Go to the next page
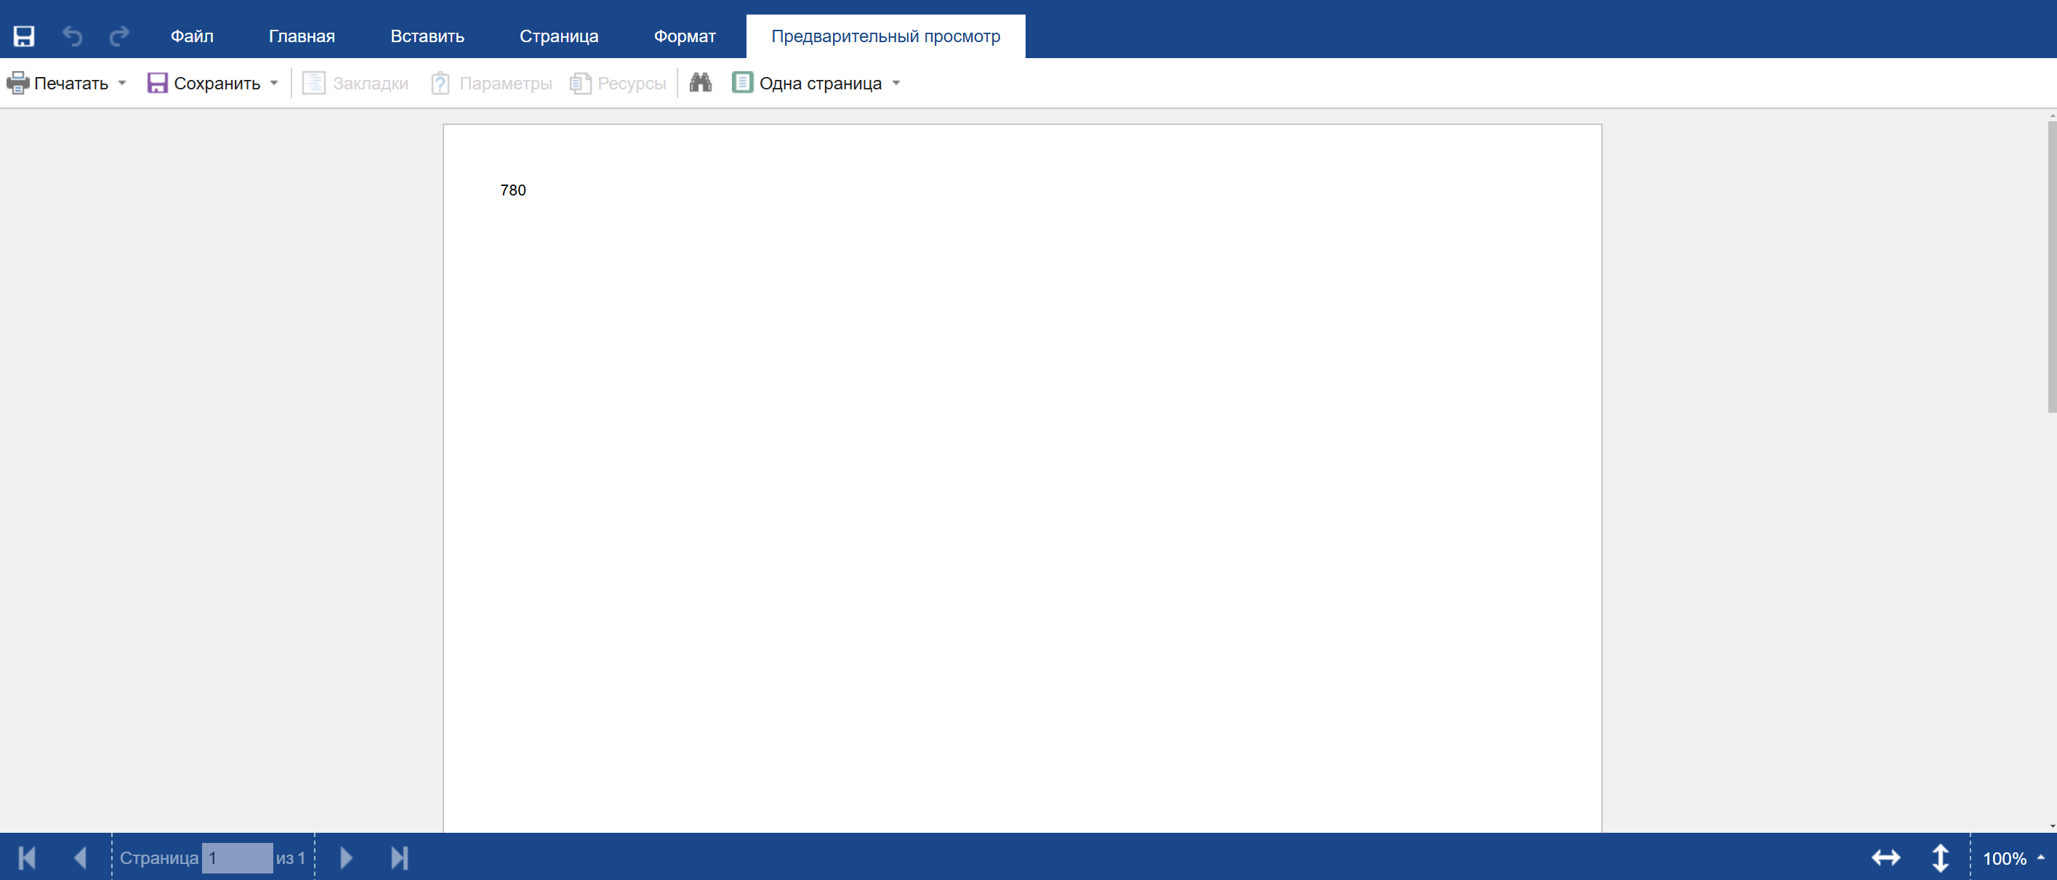This screenshot has height=880, width=2057. [x=347, y=857]
